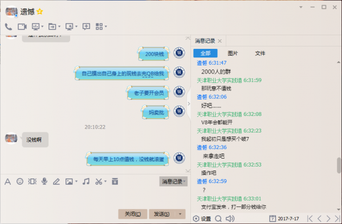Open the image send options dropdown arrow
Screen dimensions: 342x224
click(x=76, y=181)
